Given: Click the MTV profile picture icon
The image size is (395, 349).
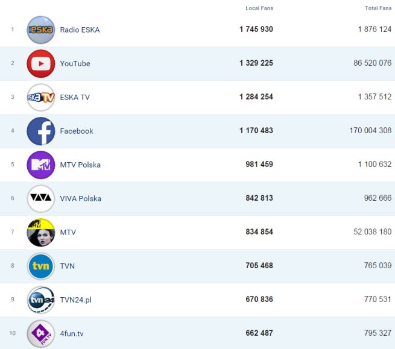Looking at the screenshot, I should [x=40, y=232].
